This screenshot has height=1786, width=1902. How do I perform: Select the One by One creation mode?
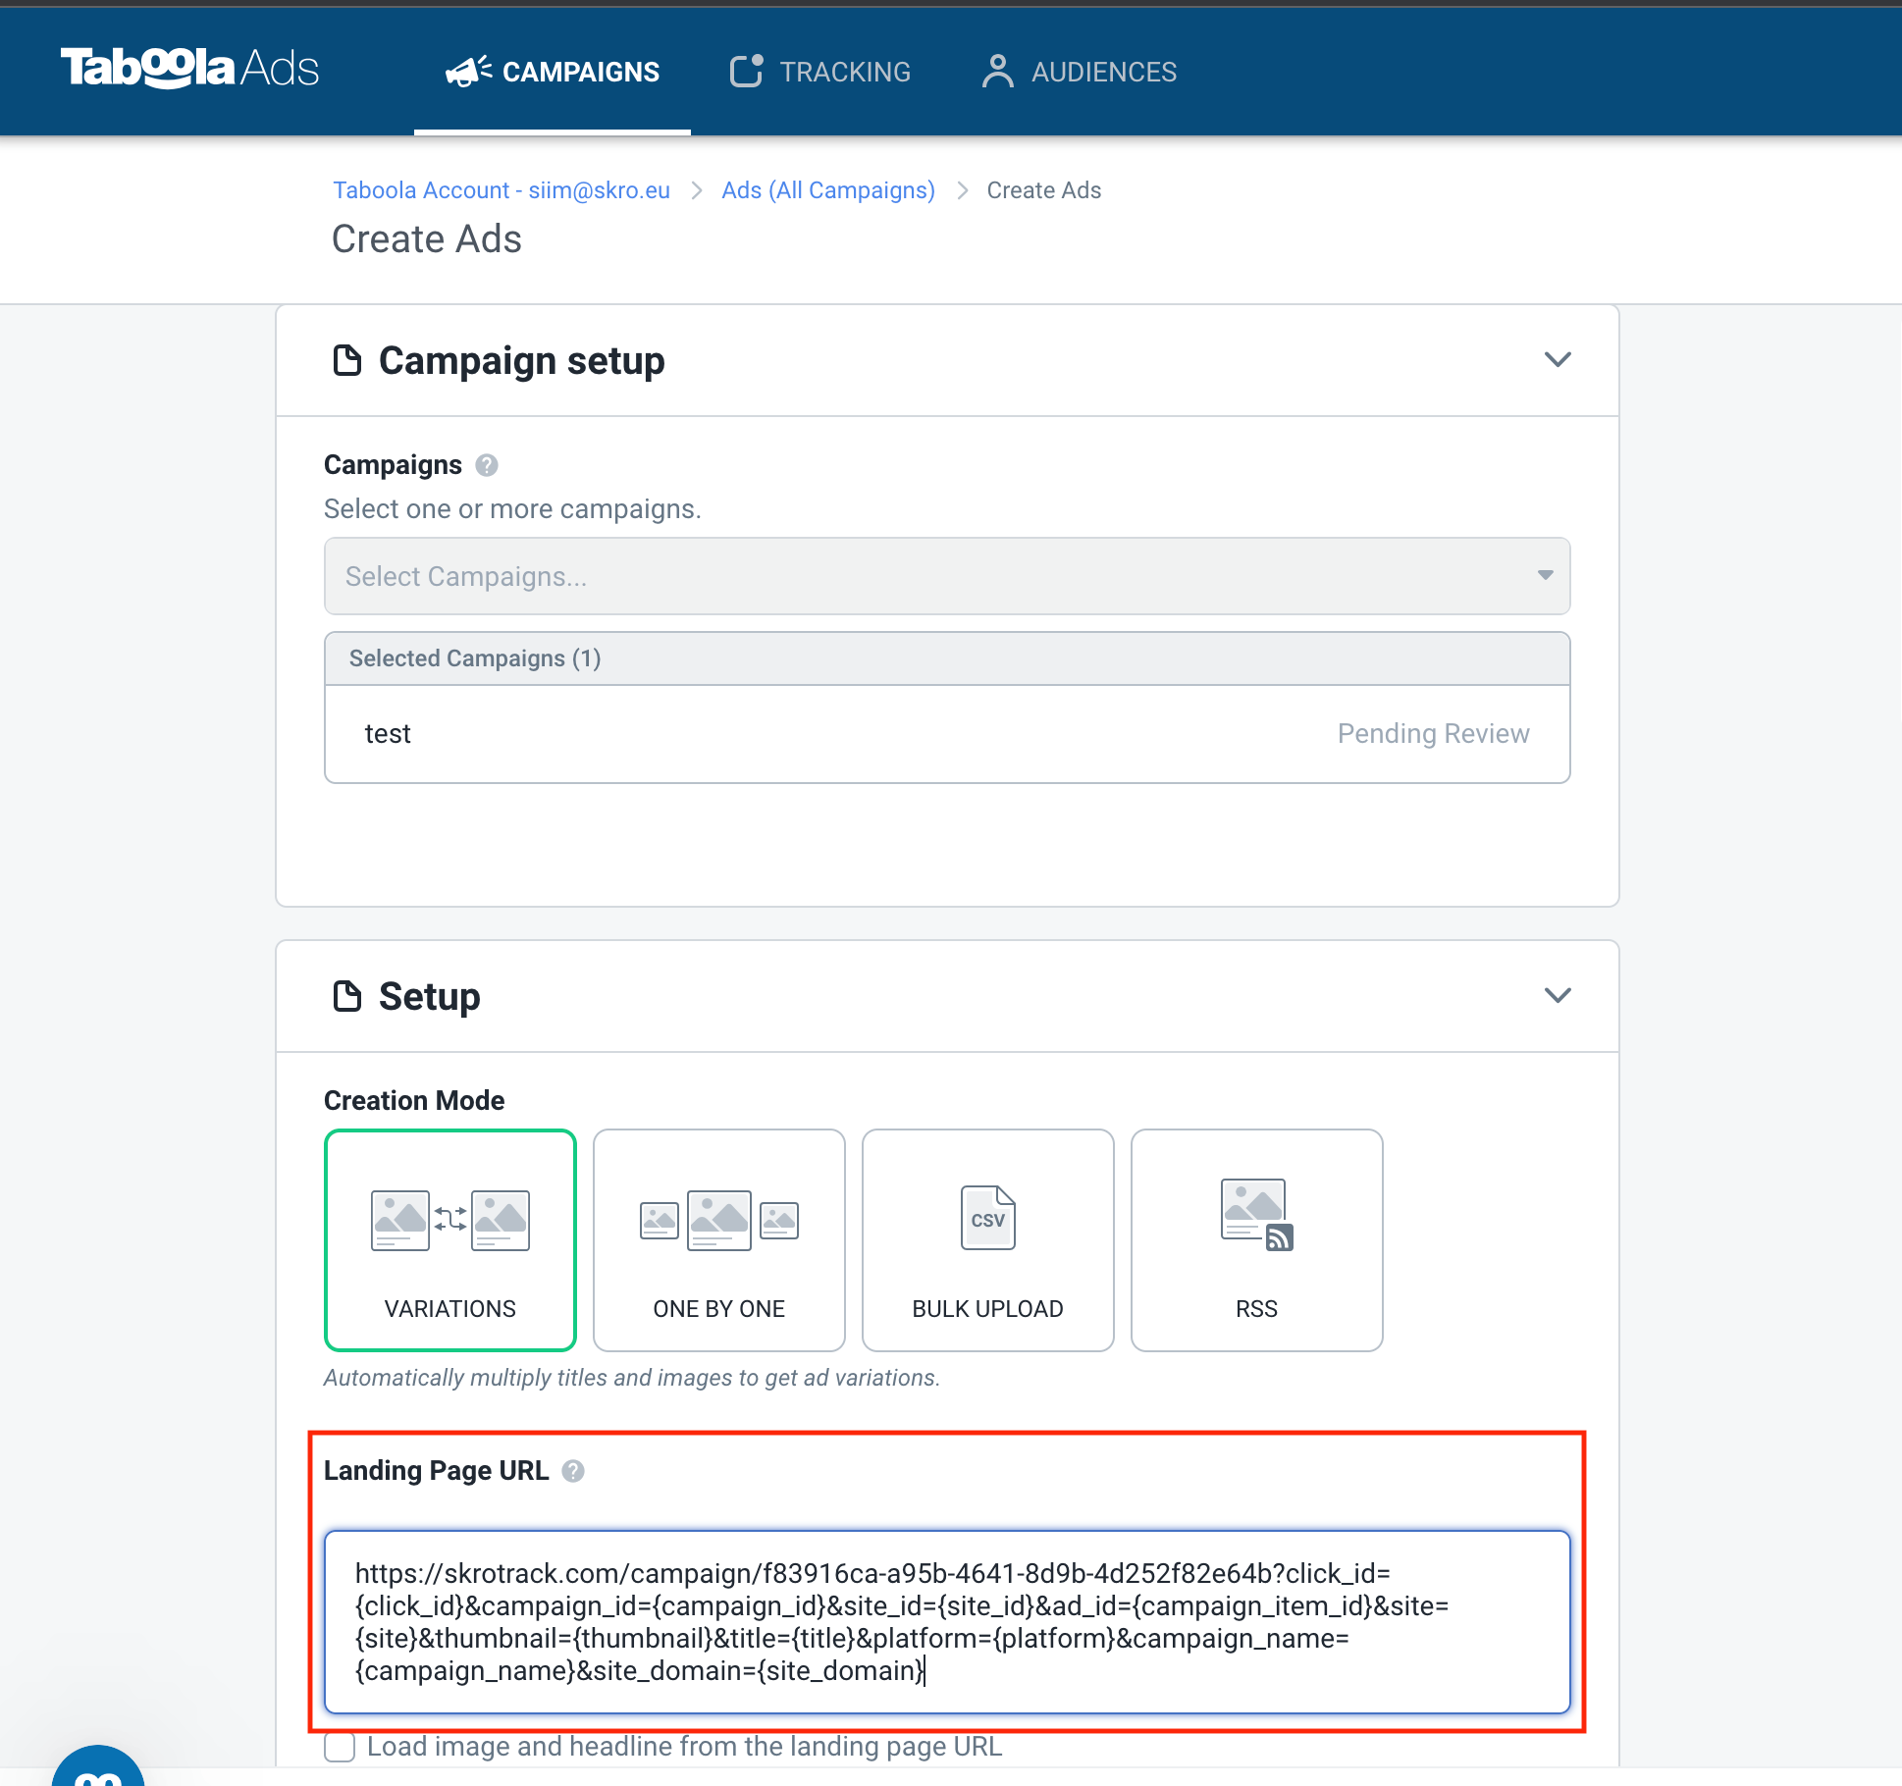[x=719, y=1240]
